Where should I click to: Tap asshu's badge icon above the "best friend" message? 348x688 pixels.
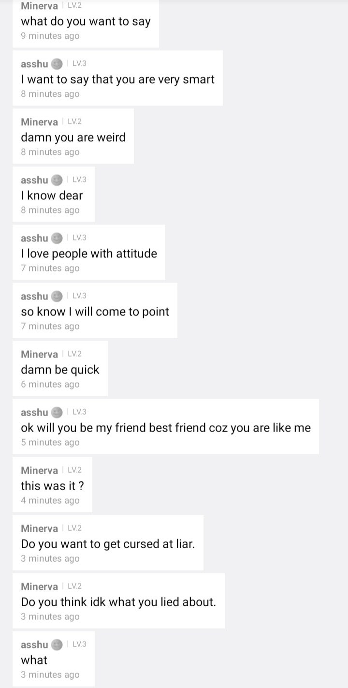point(57,412)
